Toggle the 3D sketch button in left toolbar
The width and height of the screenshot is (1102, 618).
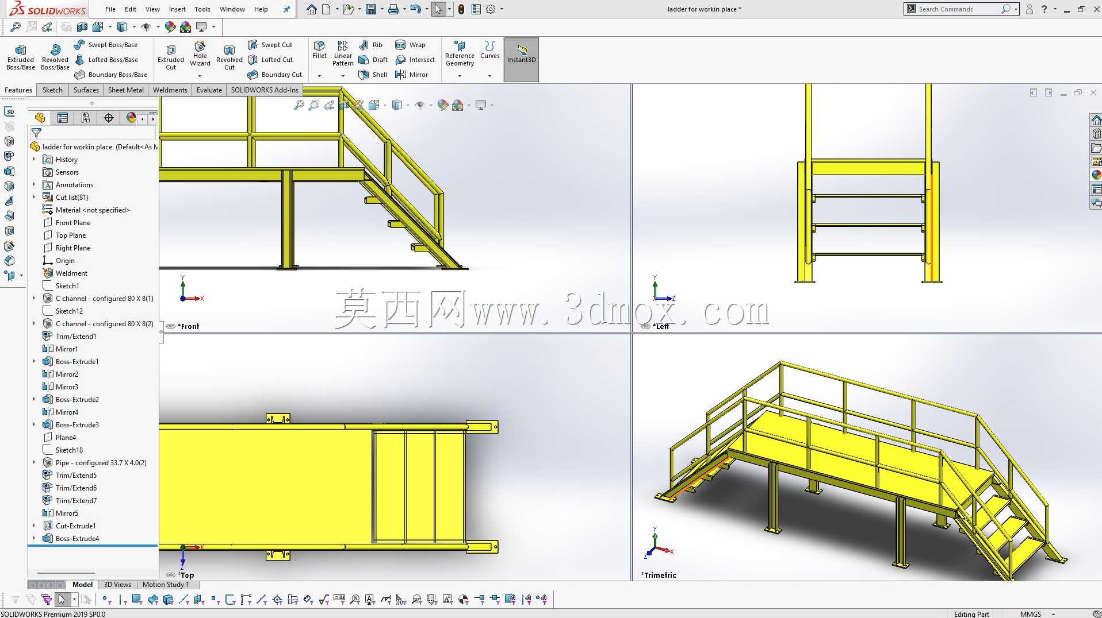(9, 111)
